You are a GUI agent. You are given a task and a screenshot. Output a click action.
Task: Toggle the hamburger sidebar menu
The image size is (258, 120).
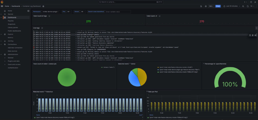coord(2,6)
